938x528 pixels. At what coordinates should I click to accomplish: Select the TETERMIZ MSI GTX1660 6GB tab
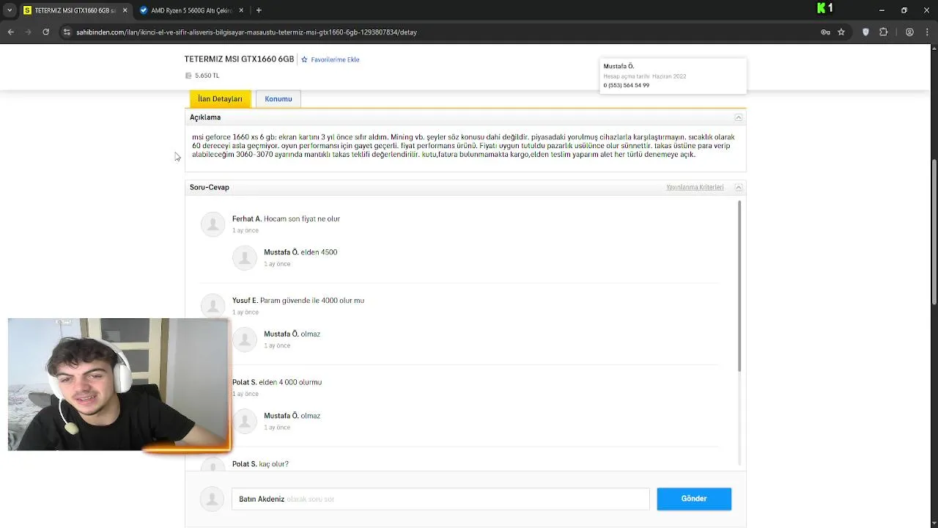(x=75, y=10)
